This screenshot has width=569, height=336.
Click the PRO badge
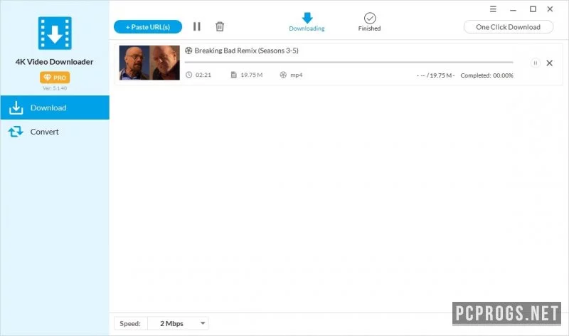pyautogui.click(x=55, y=78)
